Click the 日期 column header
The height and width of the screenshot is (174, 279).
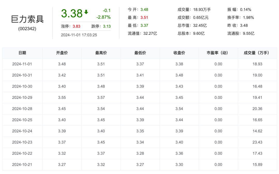[x=22, y=53]
